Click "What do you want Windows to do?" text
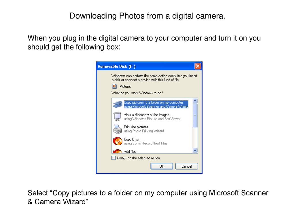 [x=137, y=93]
